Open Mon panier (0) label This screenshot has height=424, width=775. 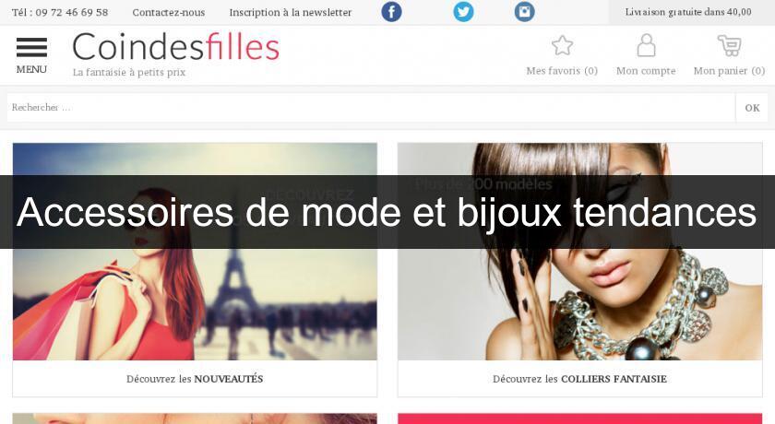tap(729, 71)
